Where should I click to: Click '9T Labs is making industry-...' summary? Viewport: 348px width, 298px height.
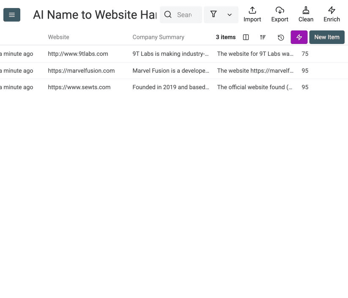tap(170, 54)
